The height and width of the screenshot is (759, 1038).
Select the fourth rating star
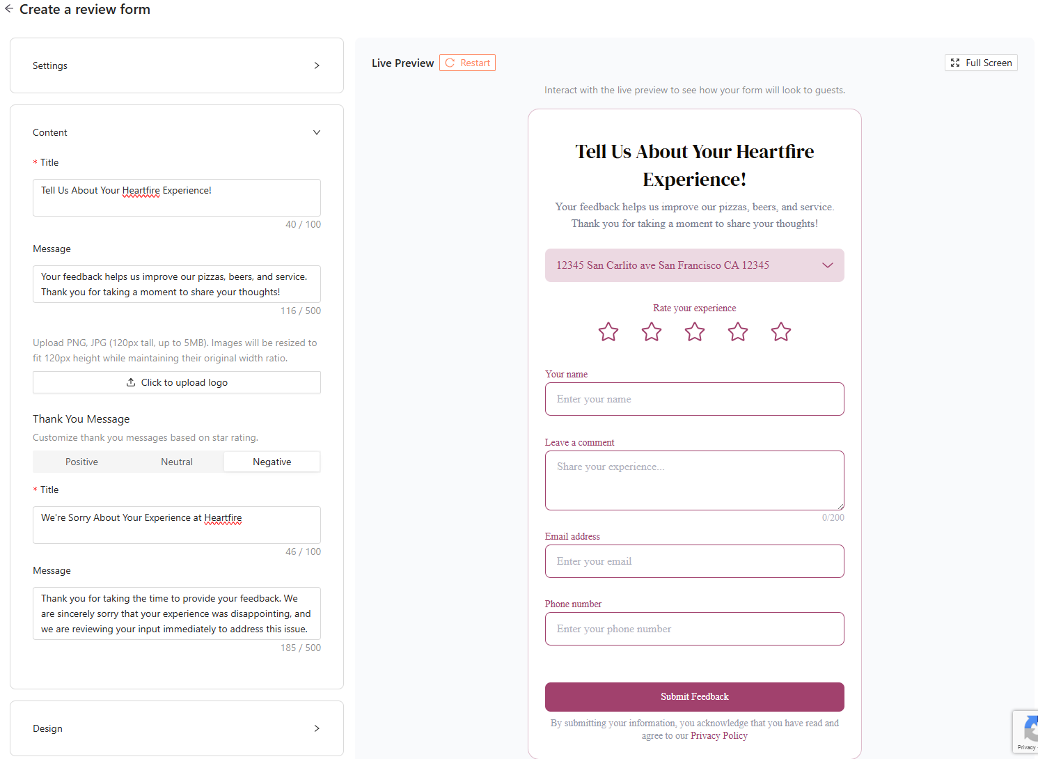[x=738, y=332]
